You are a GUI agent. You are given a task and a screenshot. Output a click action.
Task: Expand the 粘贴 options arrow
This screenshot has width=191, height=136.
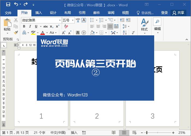tap(7, 33)
